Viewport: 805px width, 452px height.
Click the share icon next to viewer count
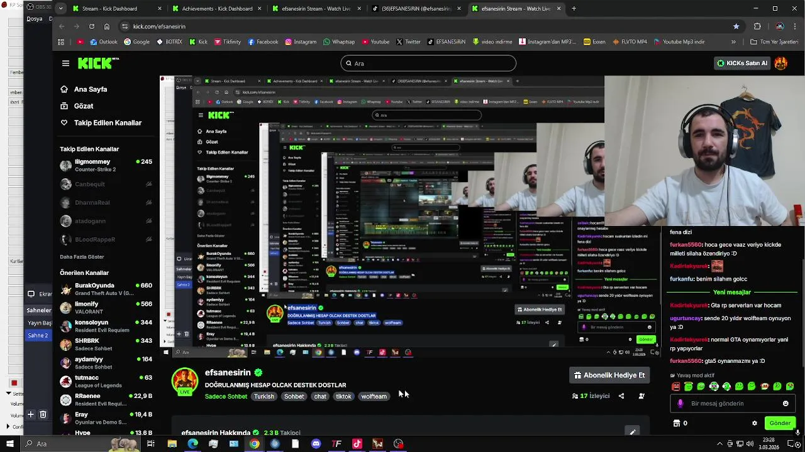coord(621,396)
